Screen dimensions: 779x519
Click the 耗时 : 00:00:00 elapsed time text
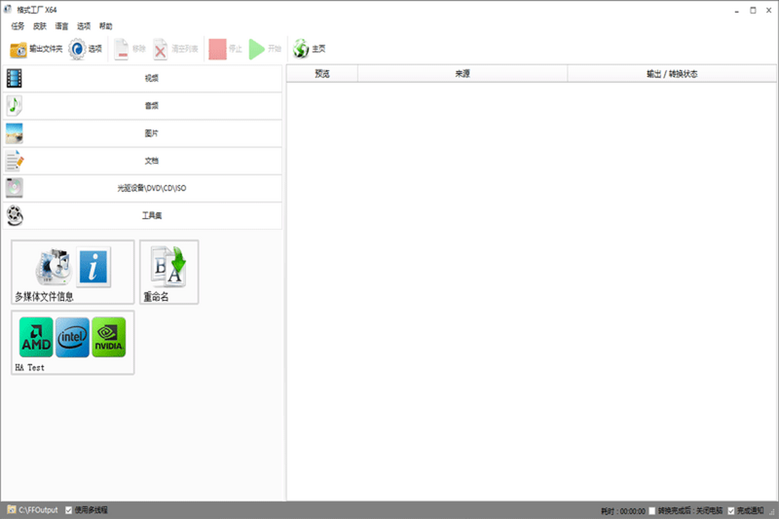(623, 511)
